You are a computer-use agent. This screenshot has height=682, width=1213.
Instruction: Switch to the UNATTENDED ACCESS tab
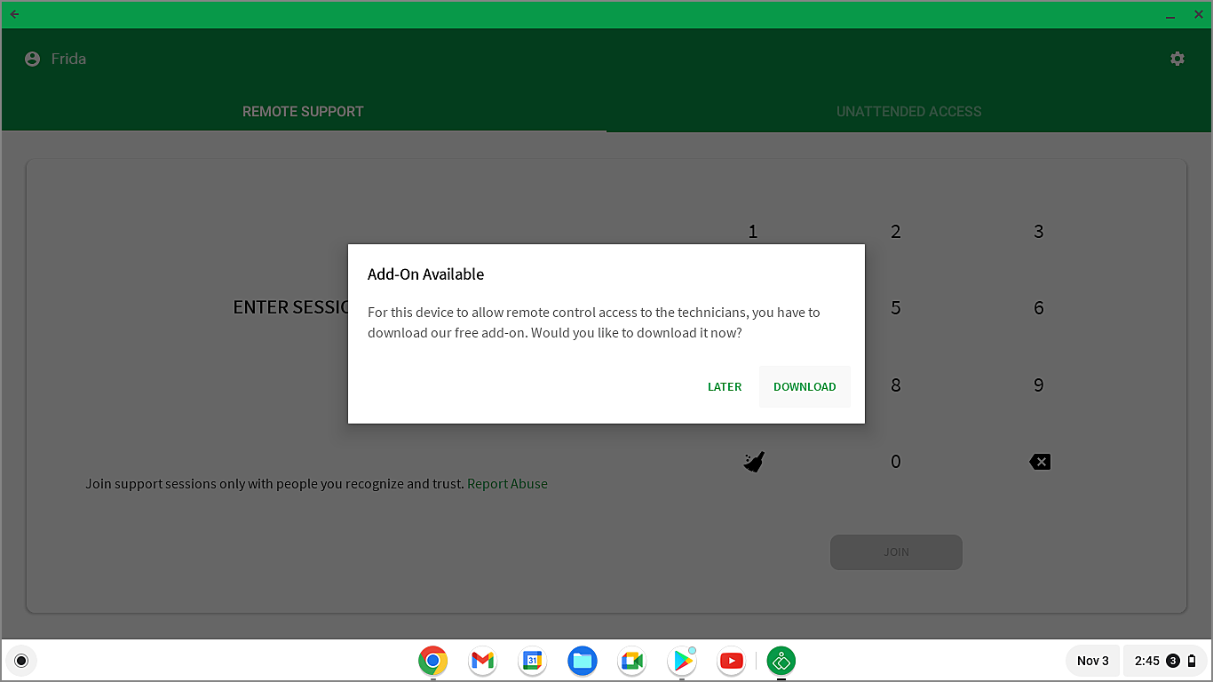click(x=908, y=111)
